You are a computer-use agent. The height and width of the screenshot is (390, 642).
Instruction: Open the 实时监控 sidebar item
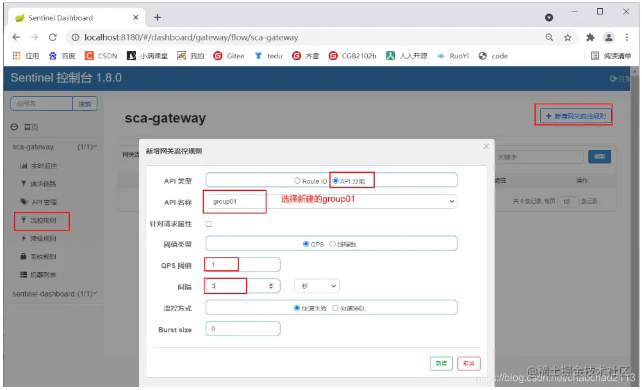39,166
